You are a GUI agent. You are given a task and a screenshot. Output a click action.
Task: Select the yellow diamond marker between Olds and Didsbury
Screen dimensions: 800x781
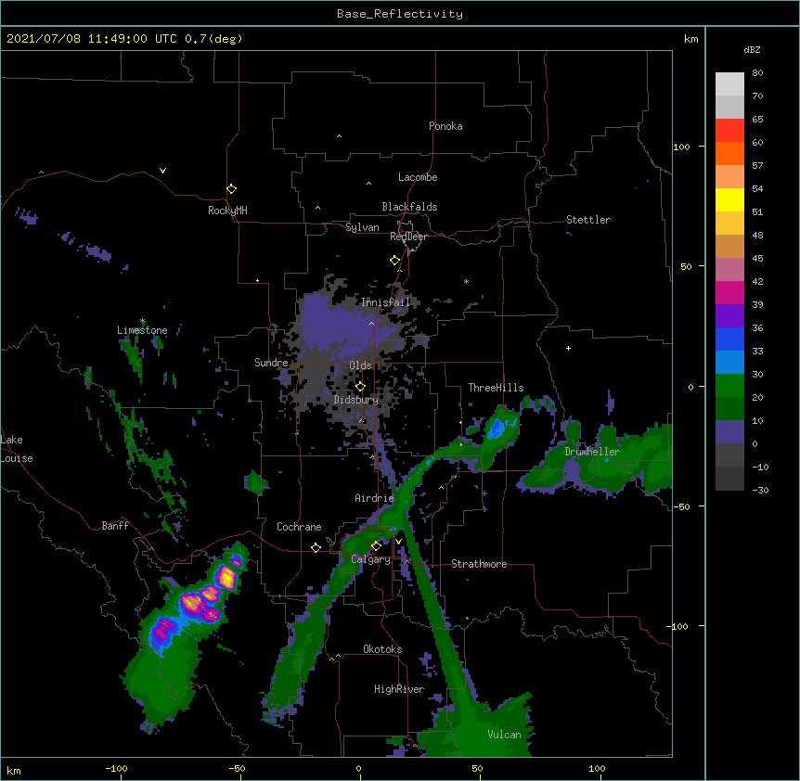(x=360, y=387)
